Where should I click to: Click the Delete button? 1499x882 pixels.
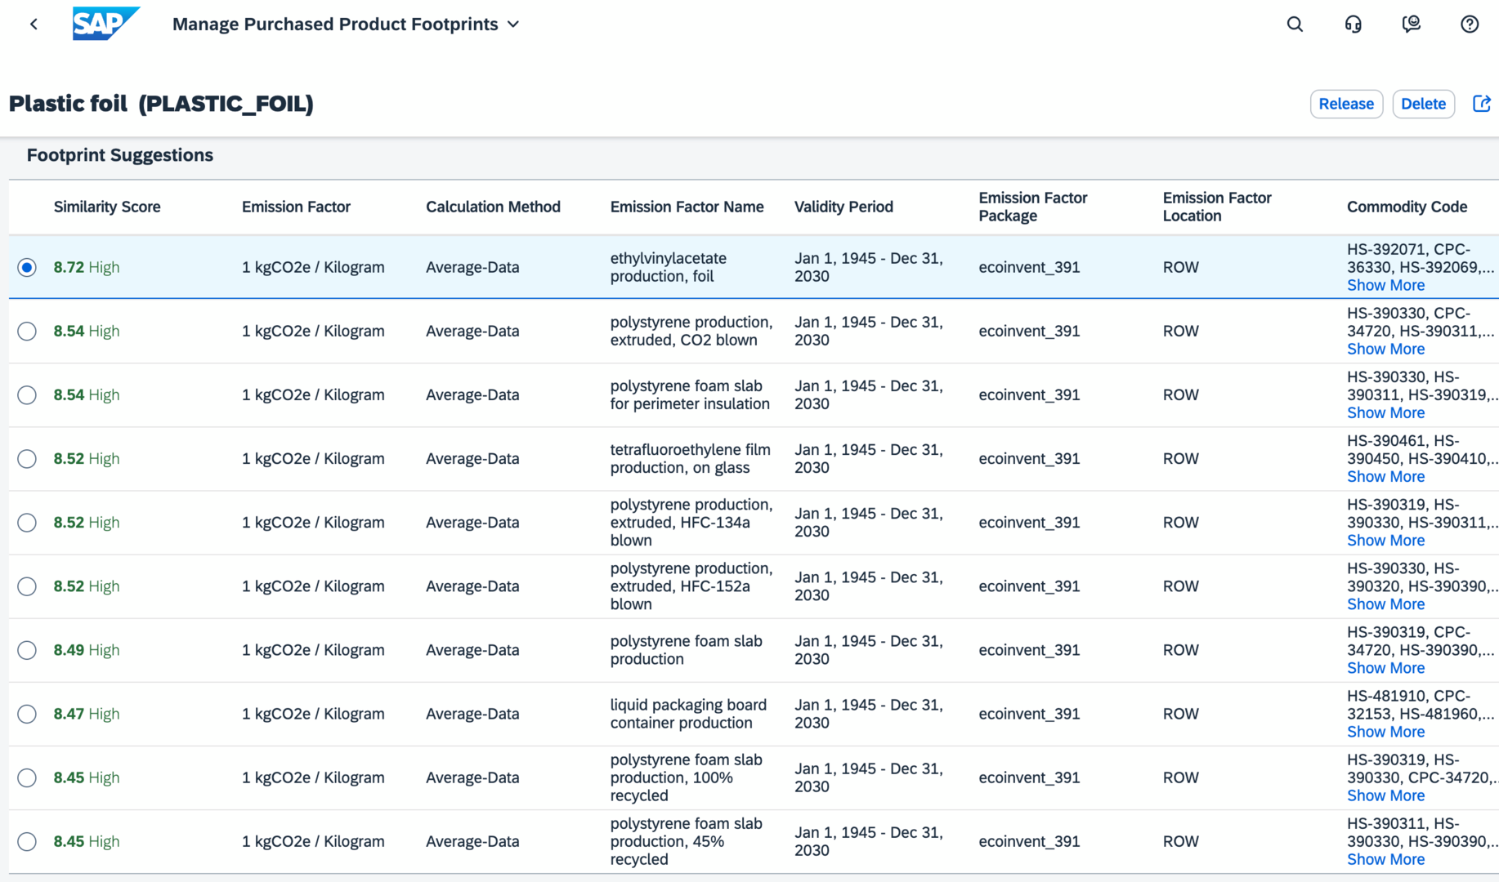pos(1423,104)
